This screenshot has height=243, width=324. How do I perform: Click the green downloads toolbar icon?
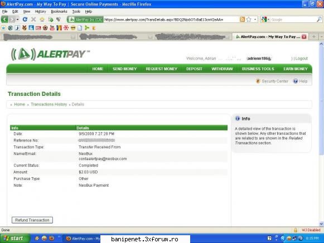coord(51,20)
